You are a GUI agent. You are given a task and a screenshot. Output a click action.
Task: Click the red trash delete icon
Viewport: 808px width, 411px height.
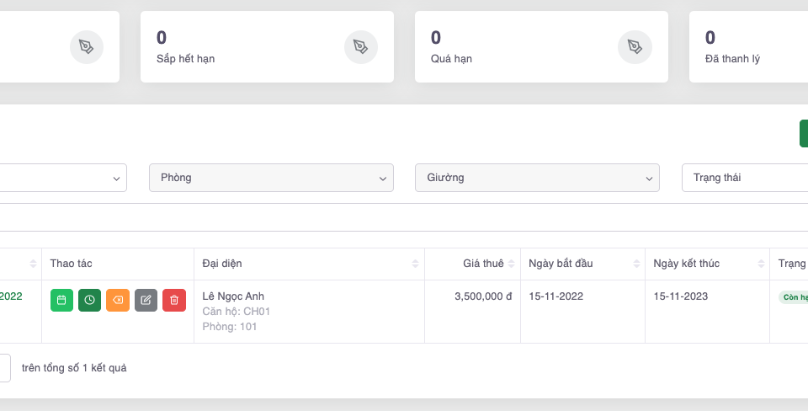coord(174,300)
